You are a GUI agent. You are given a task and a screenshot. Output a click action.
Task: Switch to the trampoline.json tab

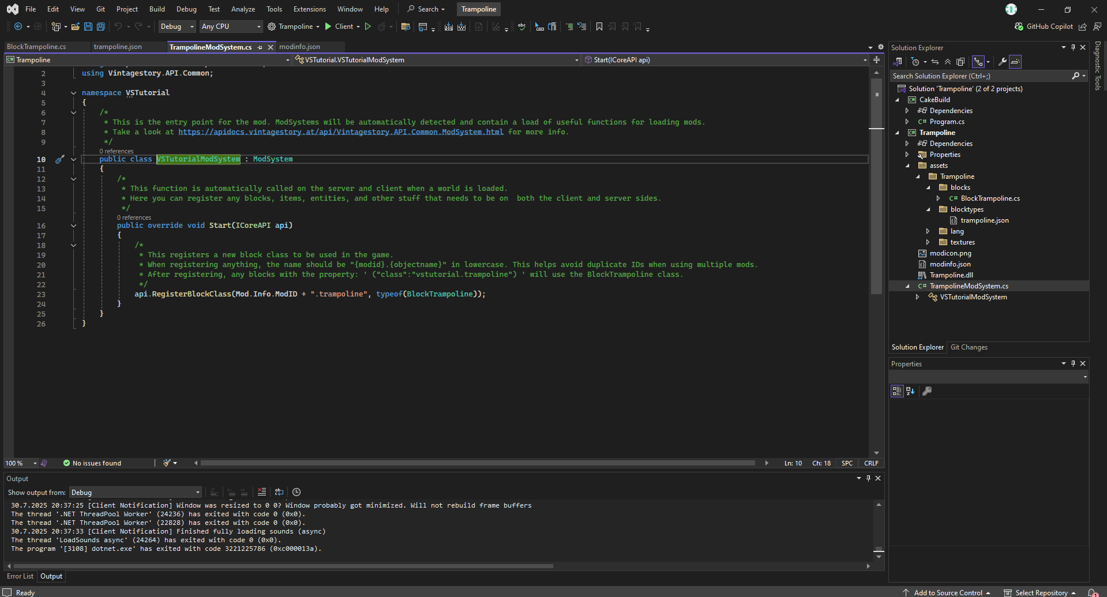(x=118, y=47)
